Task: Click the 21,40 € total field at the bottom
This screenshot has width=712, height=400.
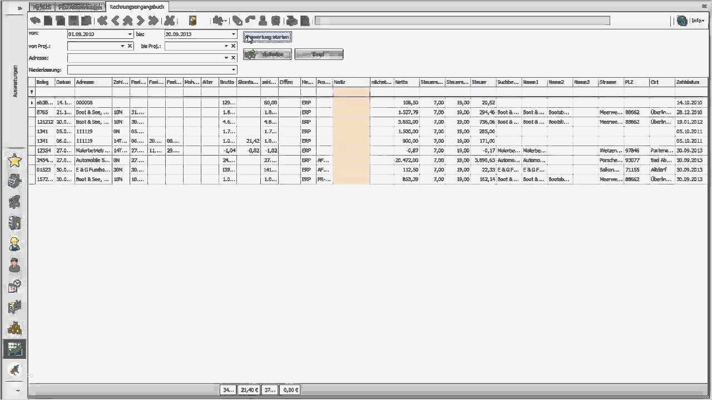Action: tap(248, 389)
